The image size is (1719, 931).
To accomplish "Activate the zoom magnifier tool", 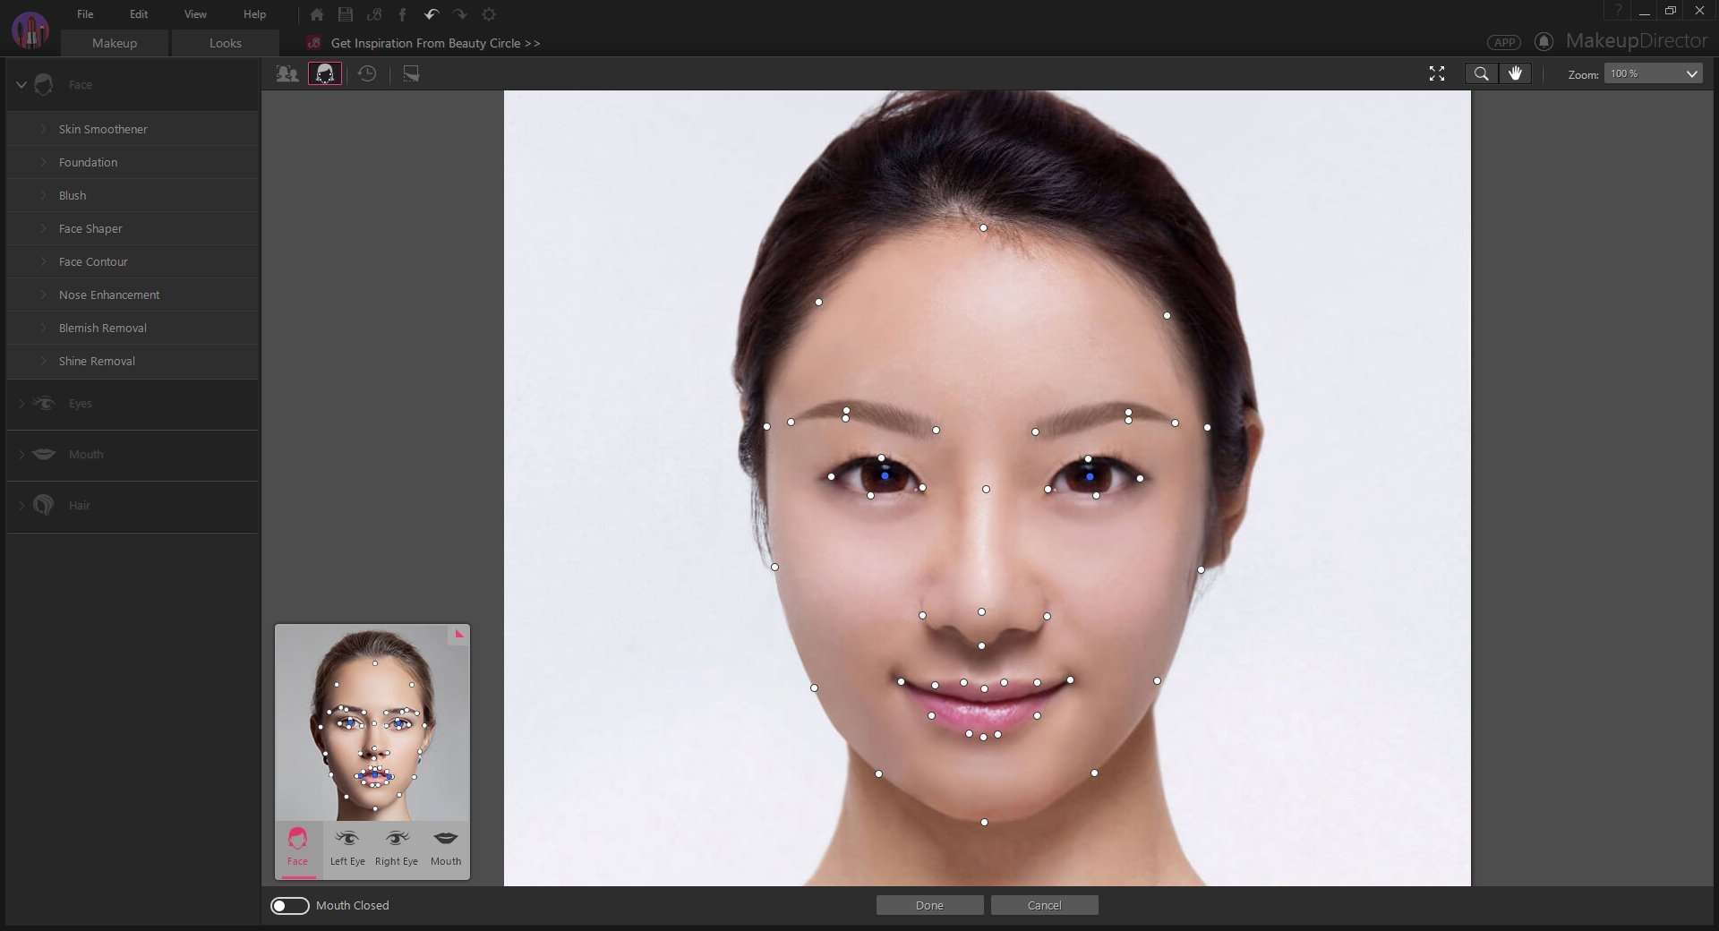I will click(1482, 73).
